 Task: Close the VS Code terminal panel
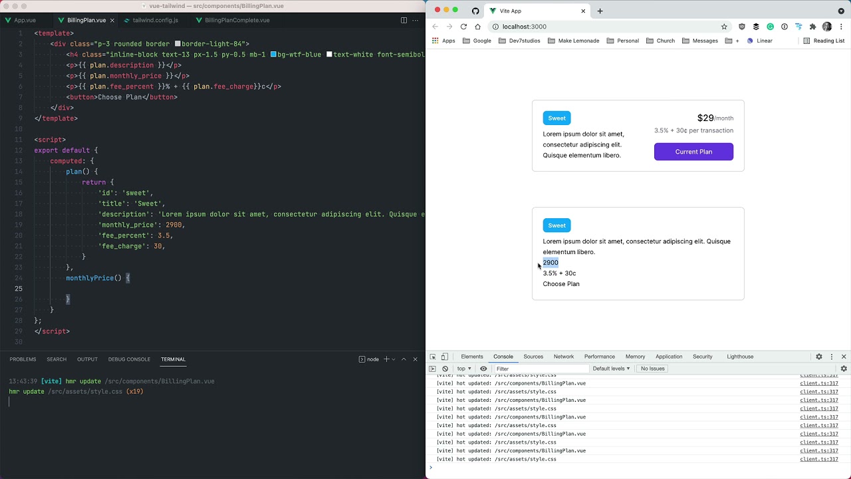[416, 359]
